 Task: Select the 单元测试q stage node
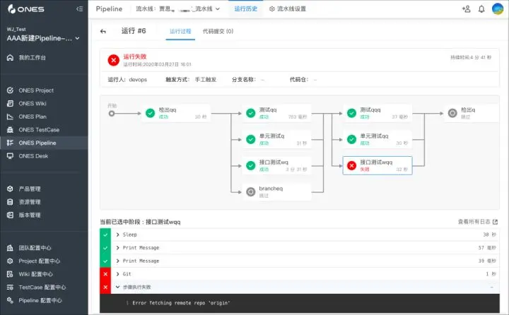click(276, 140)
